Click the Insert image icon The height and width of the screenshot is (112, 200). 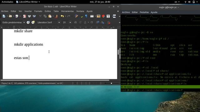98,16
